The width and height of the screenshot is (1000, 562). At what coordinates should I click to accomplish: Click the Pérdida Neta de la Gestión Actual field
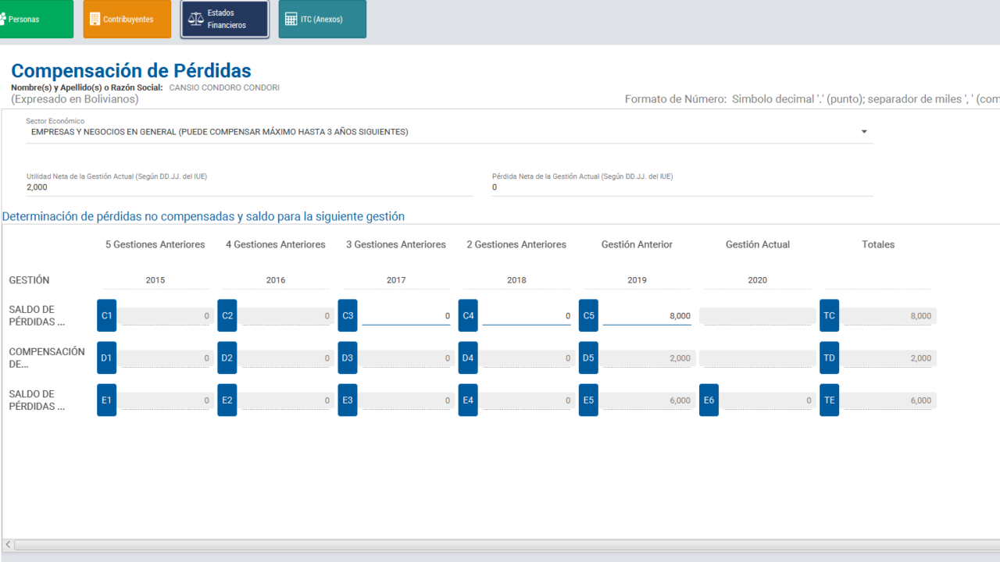[x=681, y=187]
